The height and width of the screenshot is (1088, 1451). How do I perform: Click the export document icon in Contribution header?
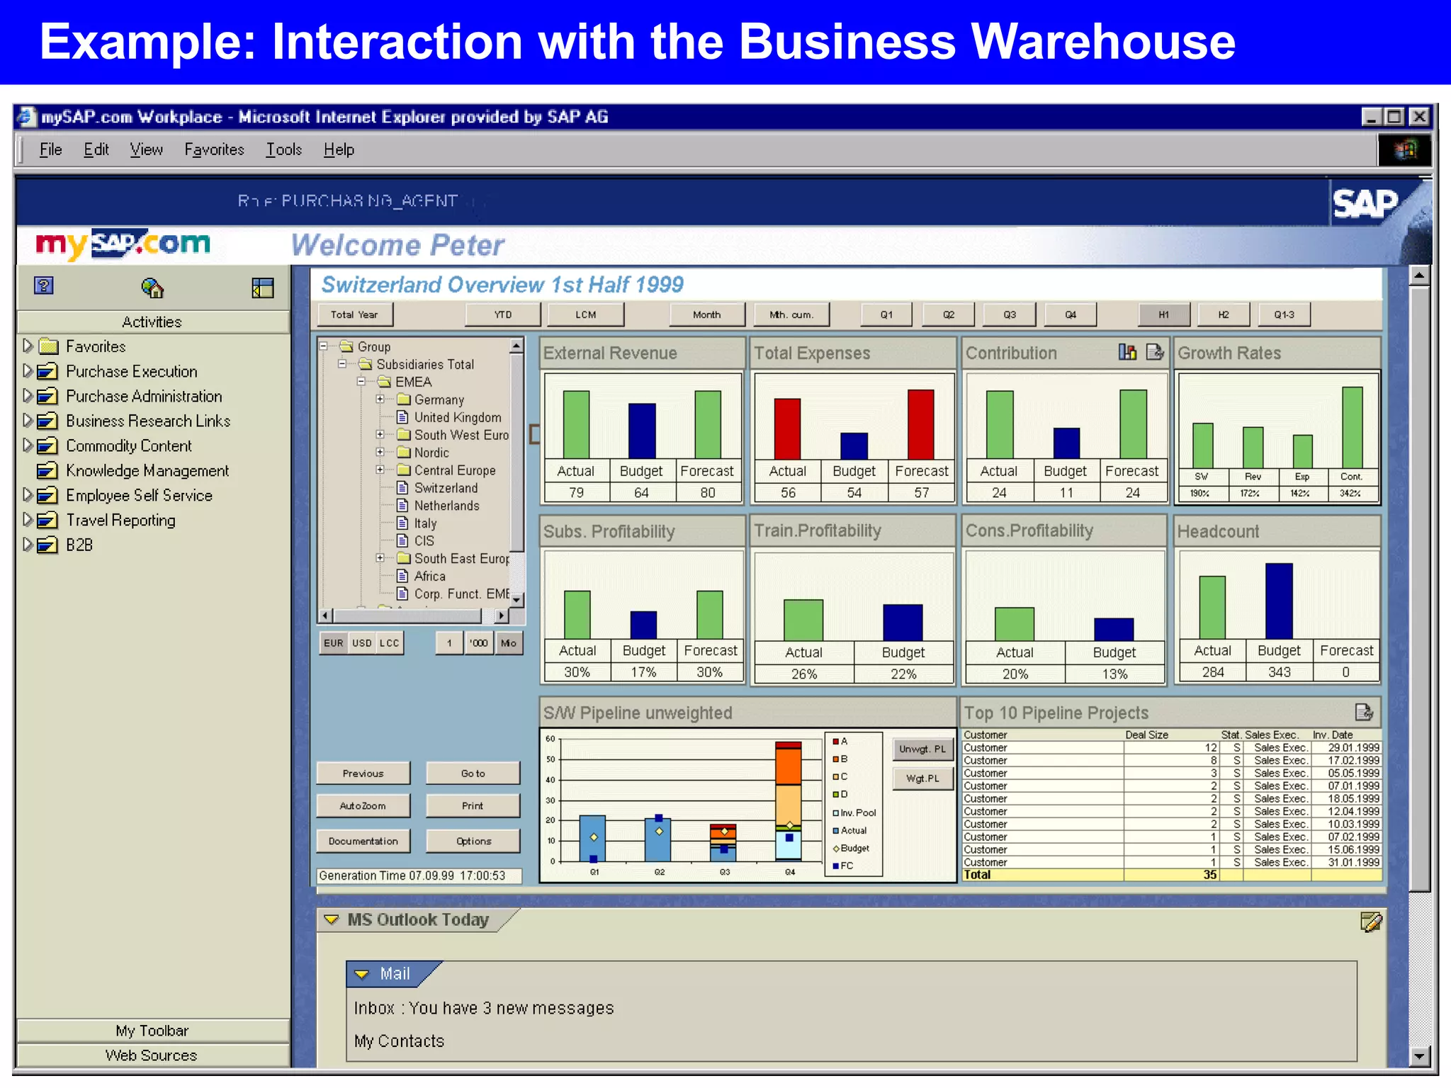pyautogui.click(x=1155, y=352)
